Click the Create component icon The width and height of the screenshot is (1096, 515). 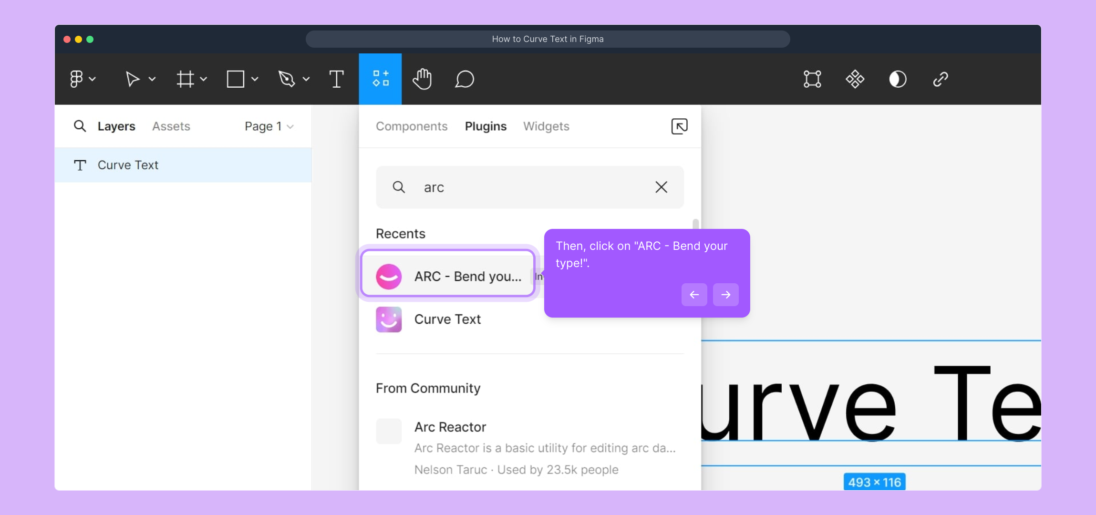pyautogui.click(x=855, y=79)
